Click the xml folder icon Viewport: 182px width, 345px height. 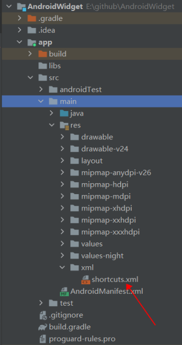click(x=75, y=267)
